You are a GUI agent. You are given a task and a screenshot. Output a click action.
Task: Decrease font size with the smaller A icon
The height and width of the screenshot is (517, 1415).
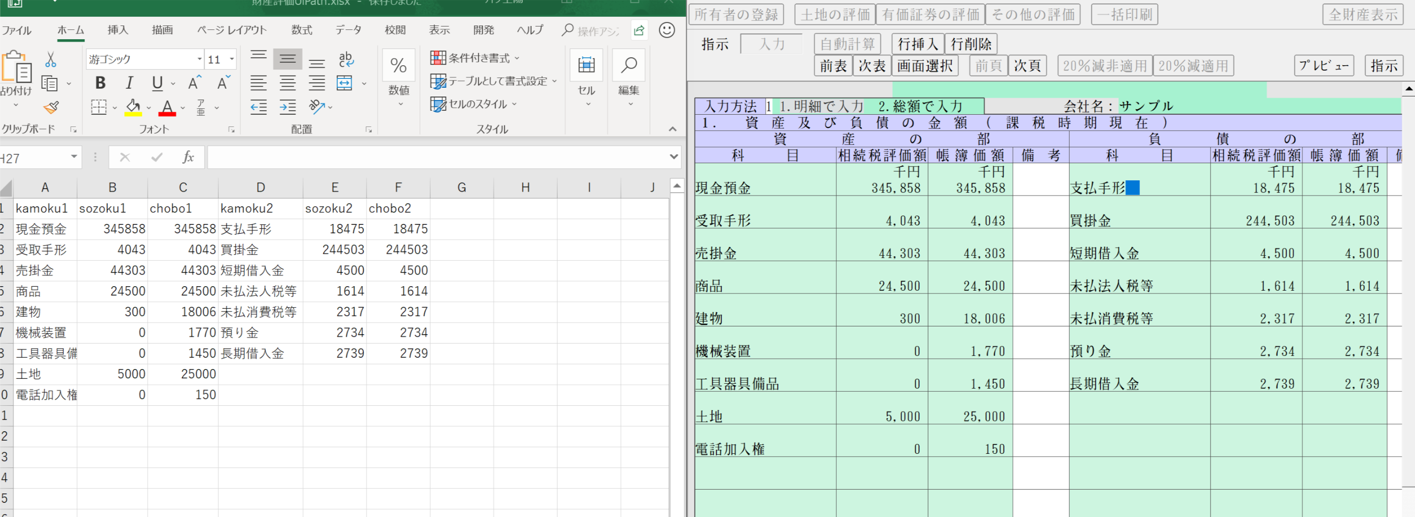224,83
